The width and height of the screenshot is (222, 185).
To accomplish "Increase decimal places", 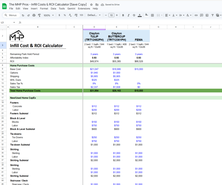I will click(76, 15).
